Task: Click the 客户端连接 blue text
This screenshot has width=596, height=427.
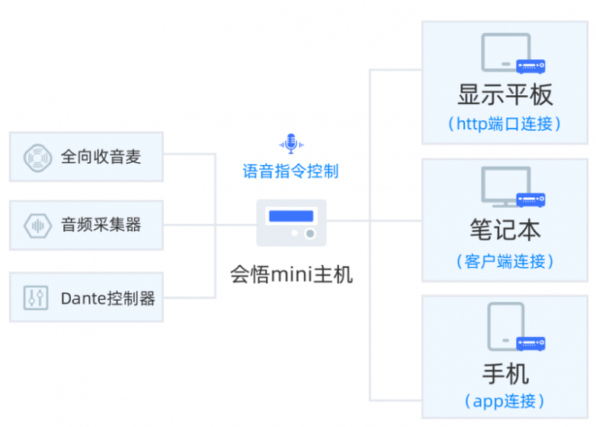Action: [505, 262]
